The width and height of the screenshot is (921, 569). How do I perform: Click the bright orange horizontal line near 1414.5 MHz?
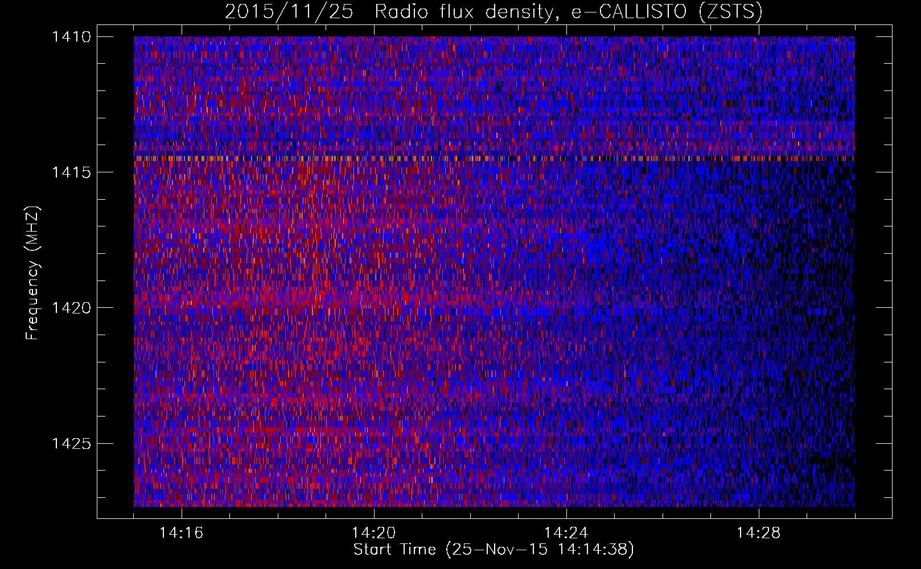(494, 158)
